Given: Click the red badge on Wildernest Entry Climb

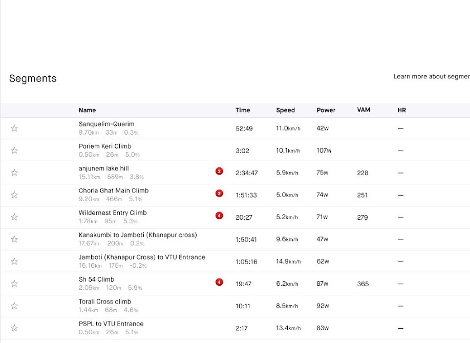Looking at the screenshot, I should tap(219, 216).
